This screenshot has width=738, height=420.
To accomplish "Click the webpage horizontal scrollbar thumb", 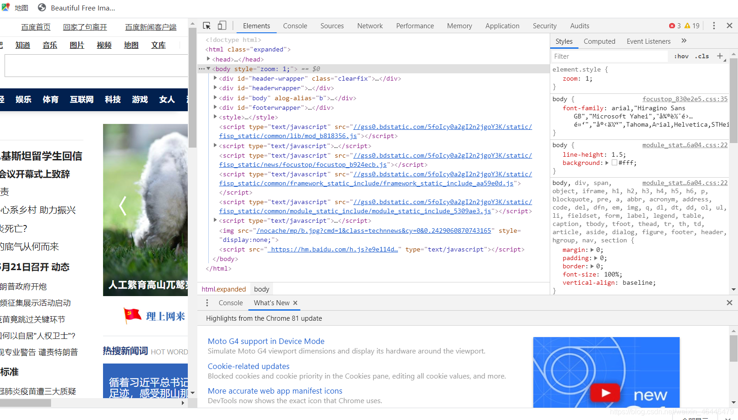I will coord(26,403).
